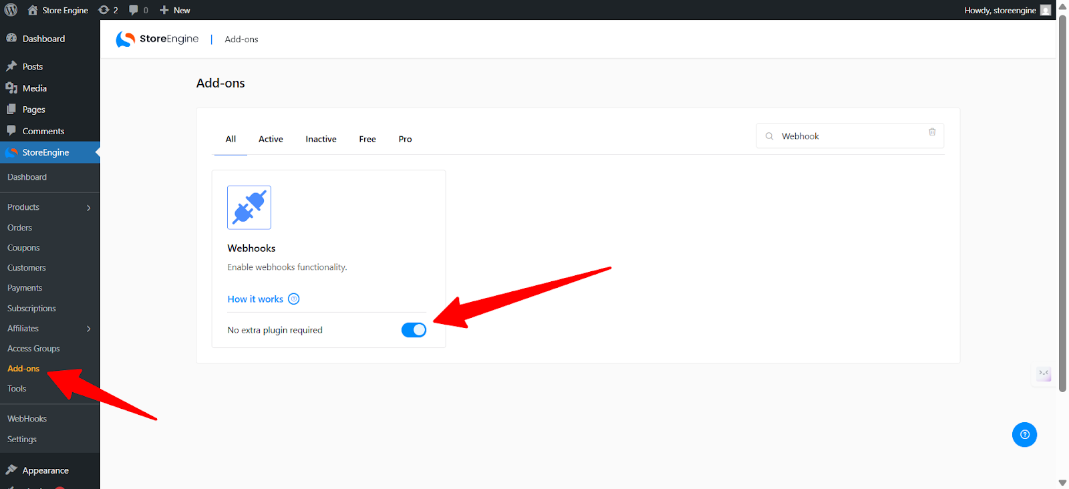1069x489 pixels.
Task: Switch to the Free tab
Action: pyautogui.click(x=367, y=139)
